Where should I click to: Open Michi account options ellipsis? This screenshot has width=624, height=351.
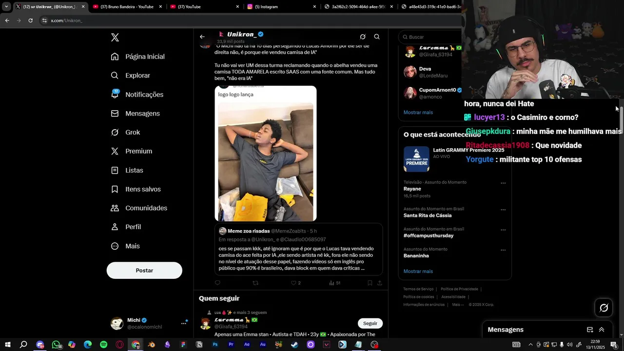(184, 323)
